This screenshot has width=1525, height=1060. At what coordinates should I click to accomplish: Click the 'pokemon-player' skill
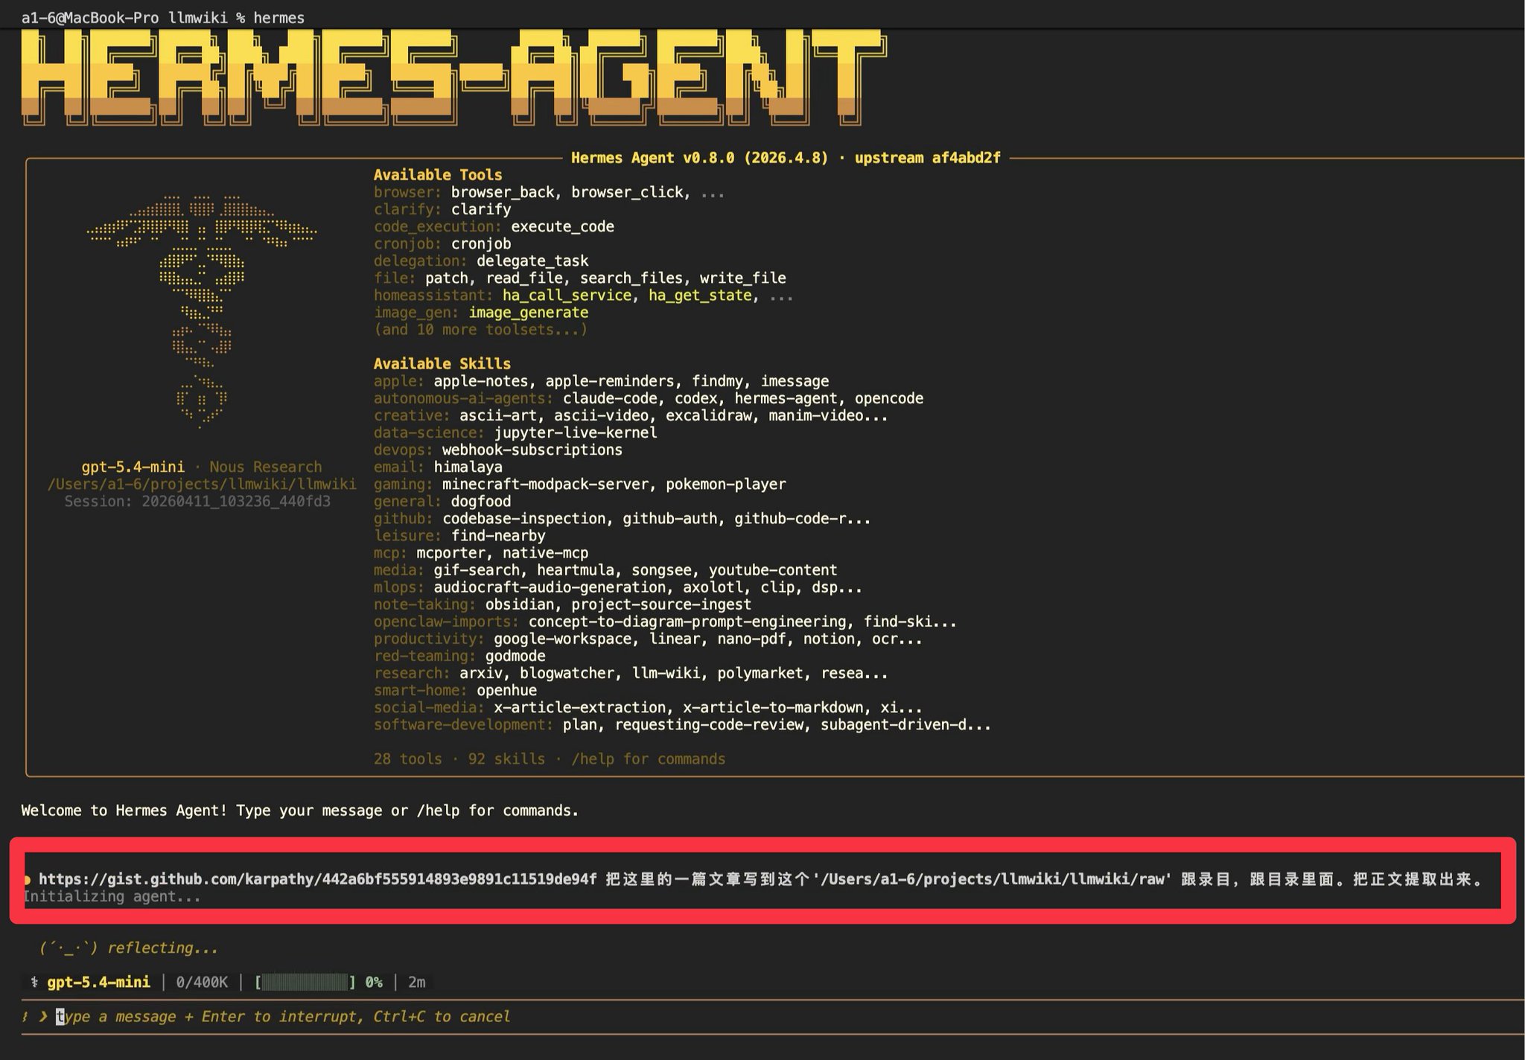(x=726, y=485)
